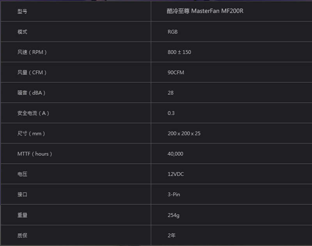Select the 40,000 hours value
This screenshot has height=246, width=312.
coord(175,154)
